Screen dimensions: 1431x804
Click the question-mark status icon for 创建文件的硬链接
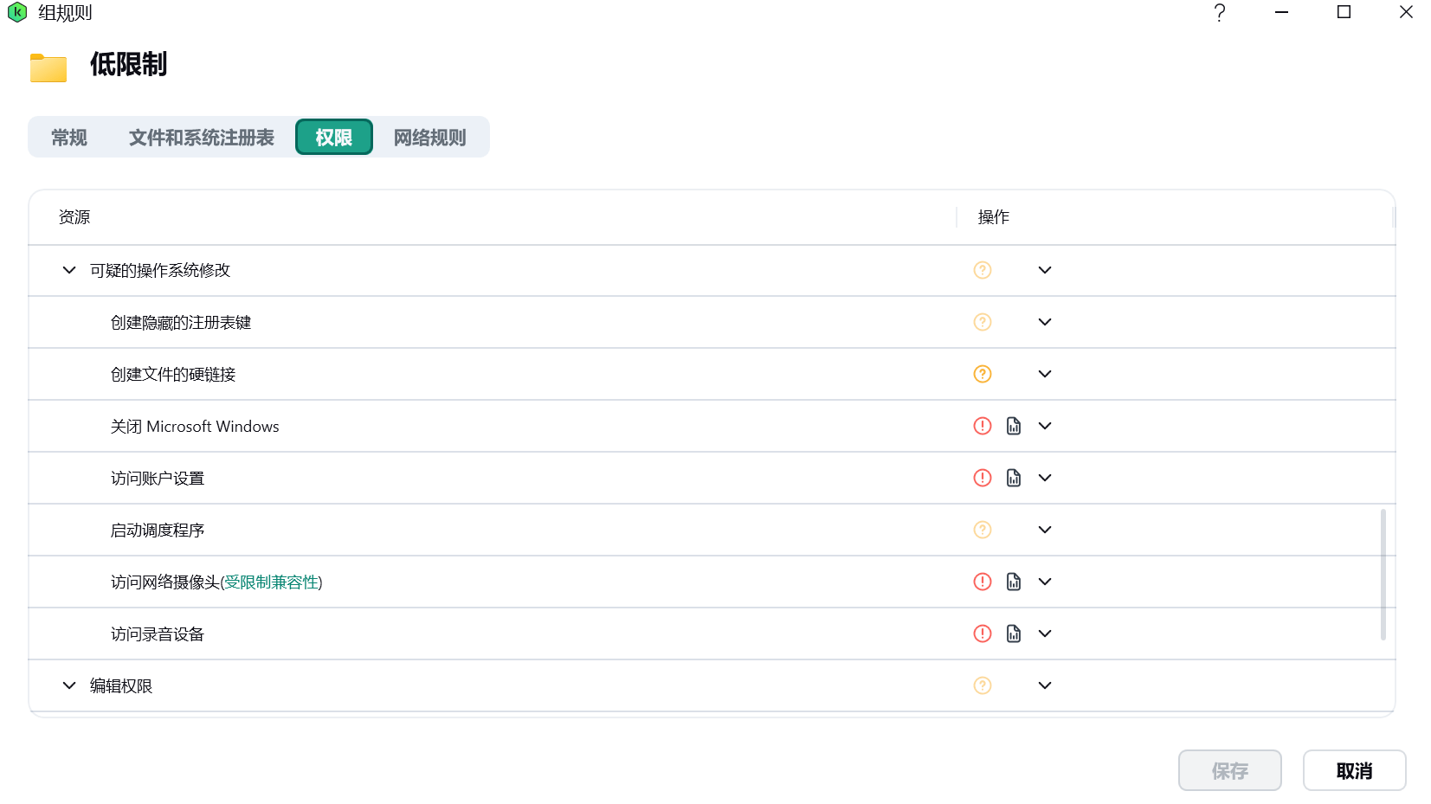(x=982, y=374)
